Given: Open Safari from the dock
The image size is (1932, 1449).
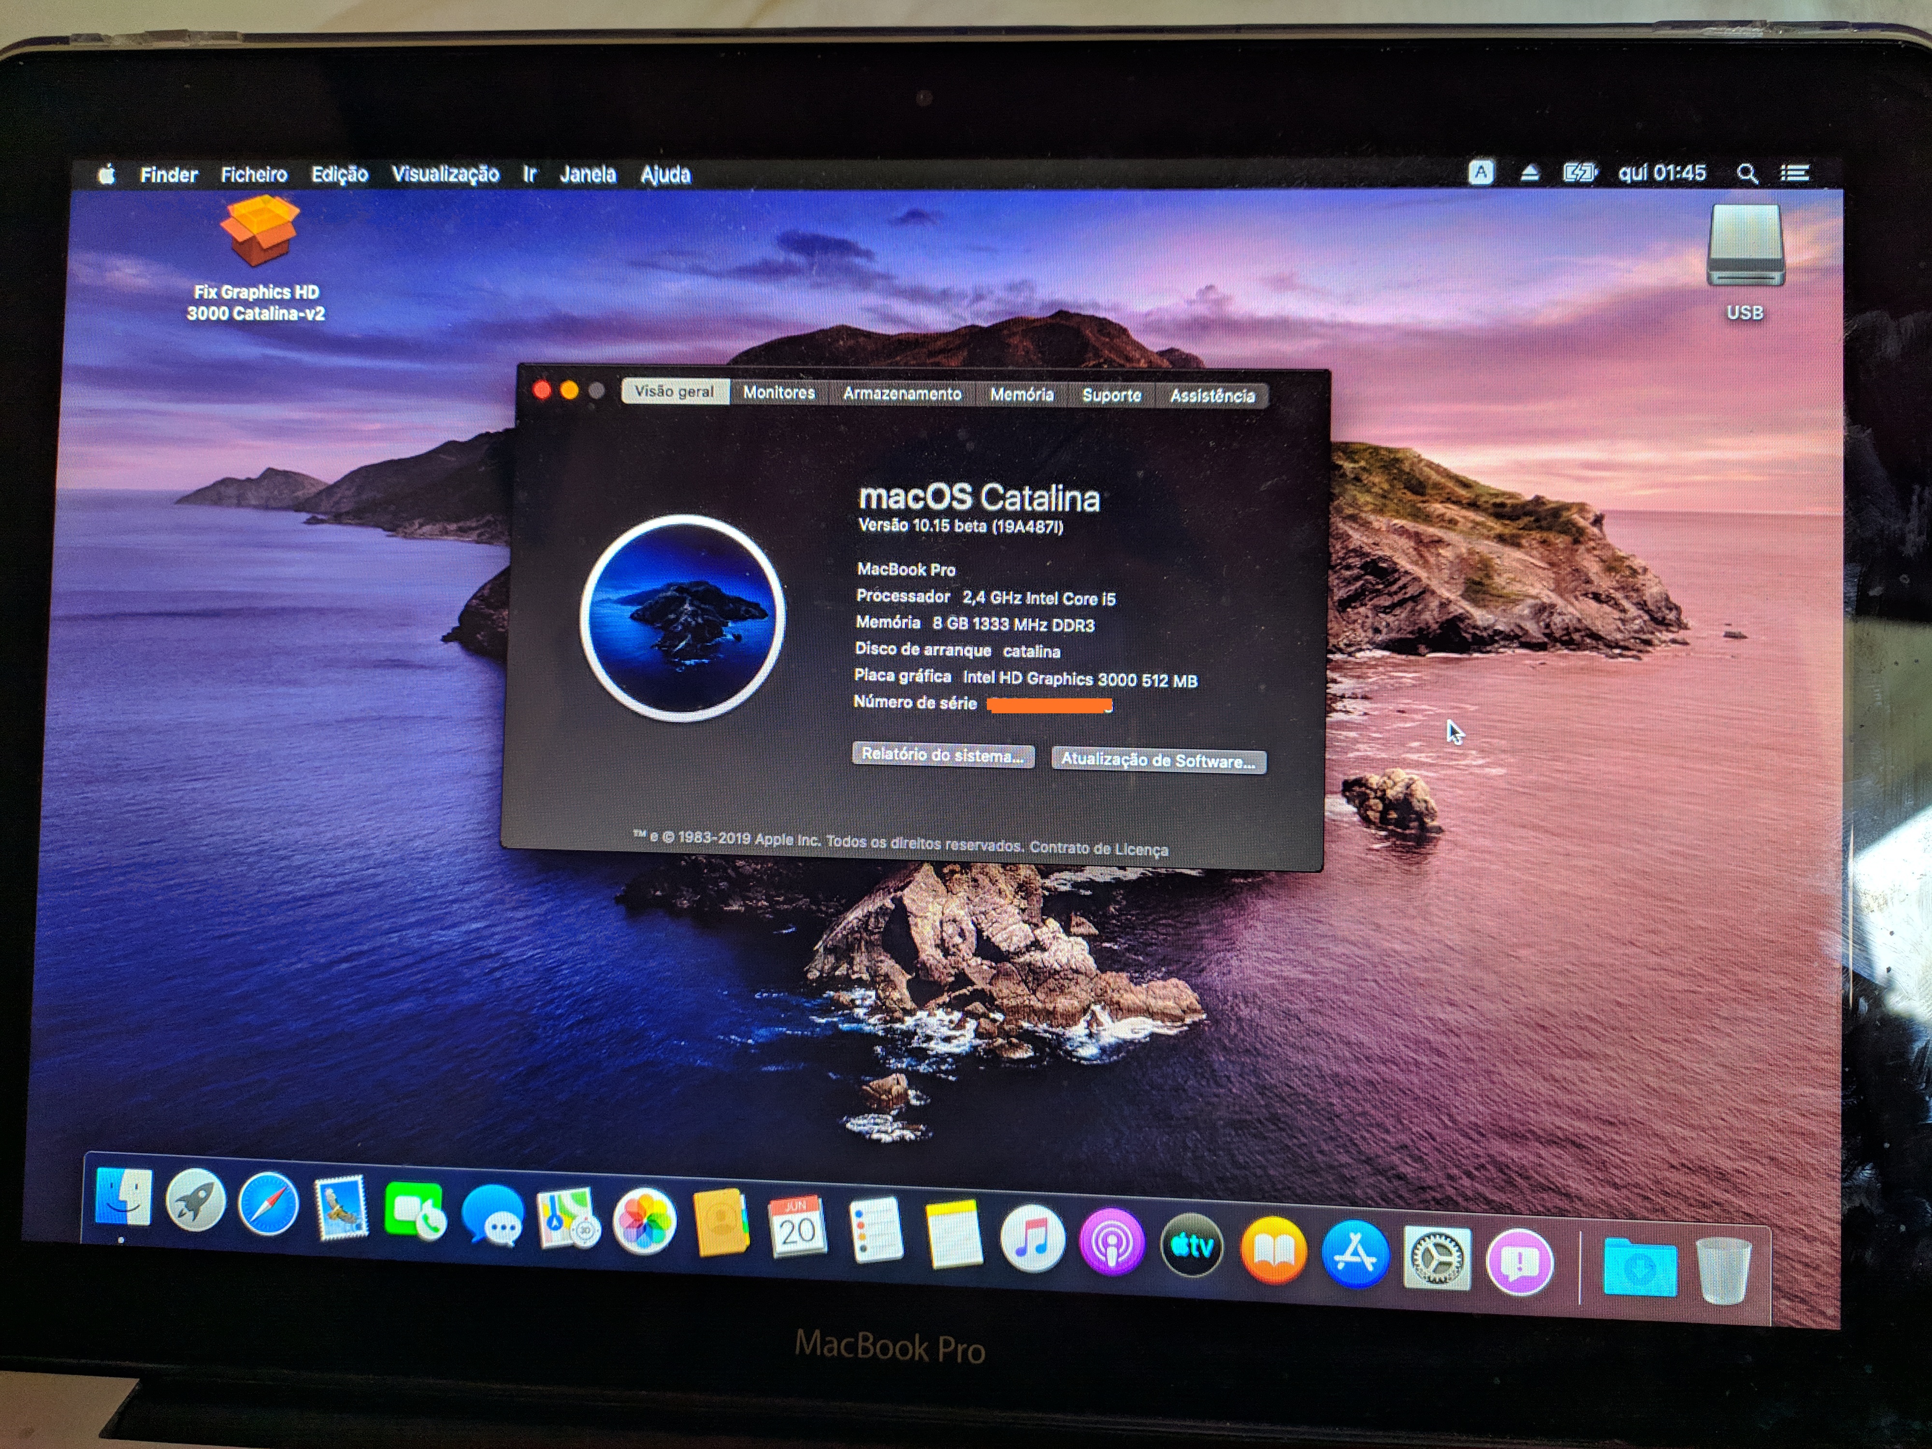Looking at the screenshot, I should (268, 1204).
